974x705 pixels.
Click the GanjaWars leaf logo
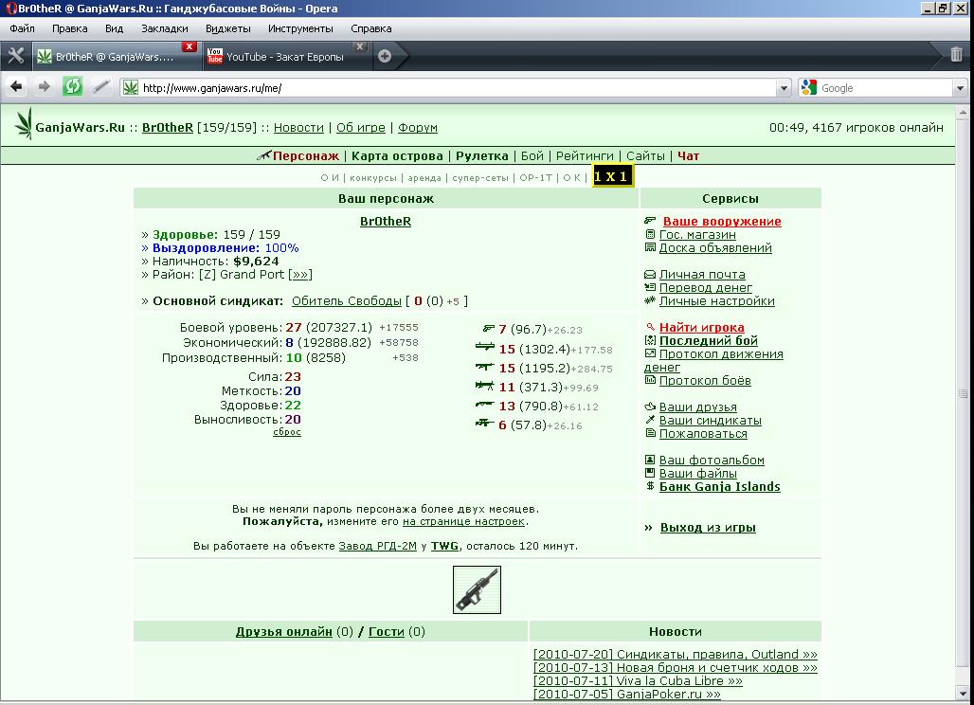point(24,123)
